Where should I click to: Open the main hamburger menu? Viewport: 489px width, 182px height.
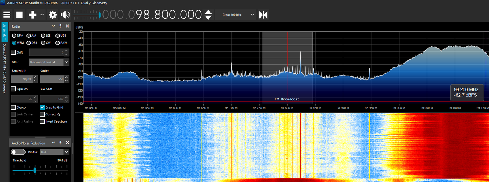[7, 15]
